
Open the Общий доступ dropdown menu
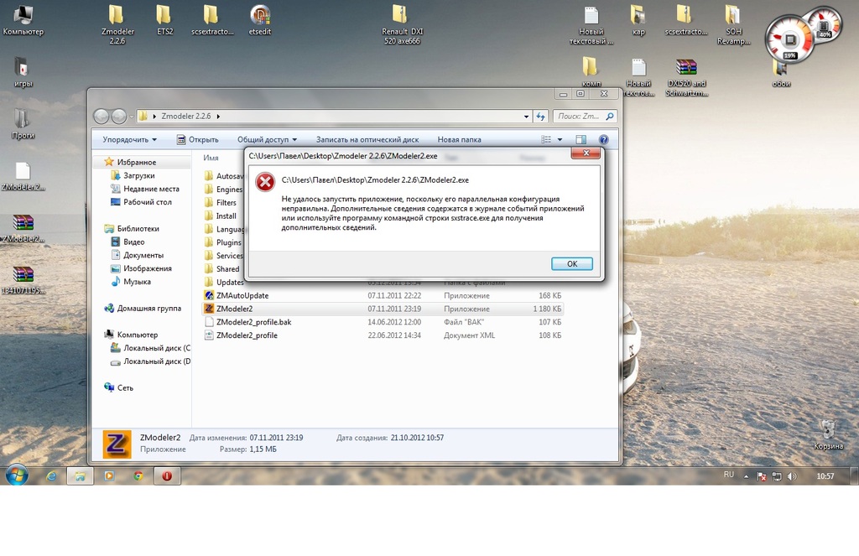pos(267,140)
